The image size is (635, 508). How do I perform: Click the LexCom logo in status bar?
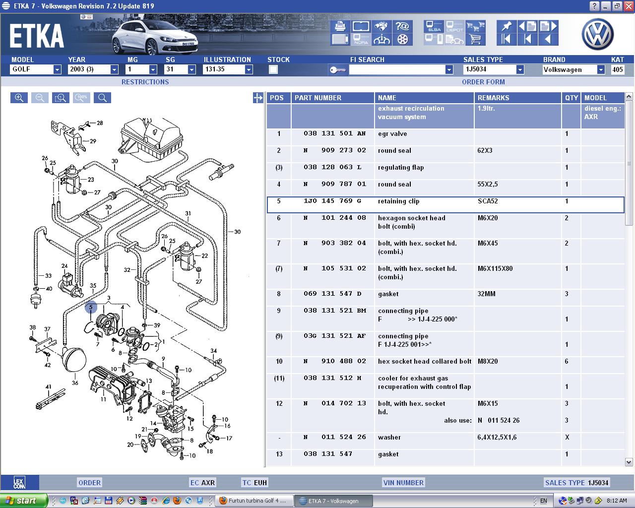point(19,483)
